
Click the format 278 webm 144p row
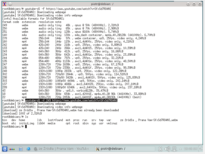[x=74, y=38]
